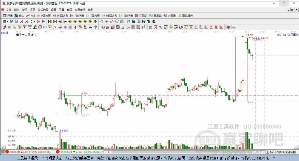Click the 002772 众兴菌业 stock title
299x161 pixels.
coord(287,35)
